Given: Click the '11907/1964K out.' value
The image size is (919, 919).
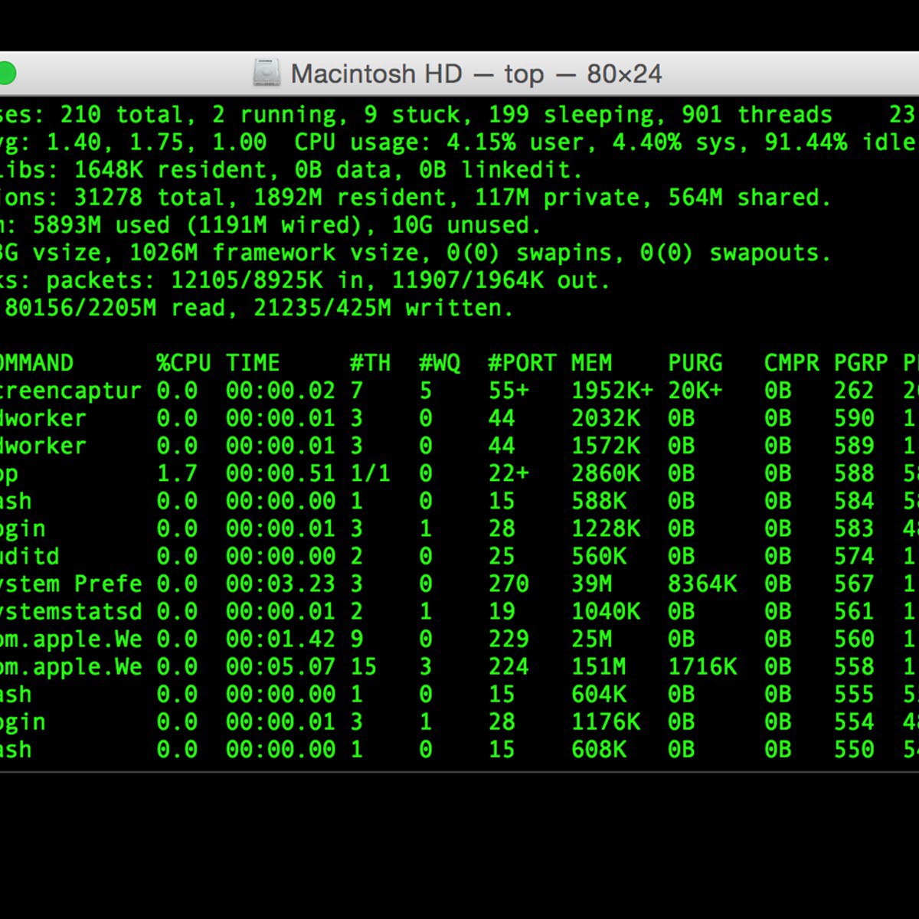Looking at the screenshot, I should point(501,280).
